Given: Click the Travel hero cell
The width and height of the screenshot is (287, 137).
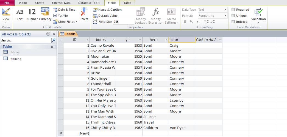Looking at the screenshot, I should click(x=155, y=122).
